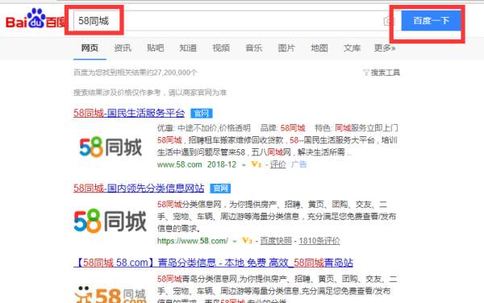Click the V3 badge next to https://www.58.com/

[x=247, y=241]
